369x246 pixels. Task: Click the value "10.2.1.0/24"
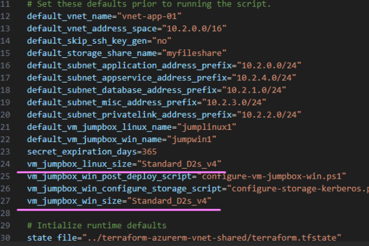(254, 90)
